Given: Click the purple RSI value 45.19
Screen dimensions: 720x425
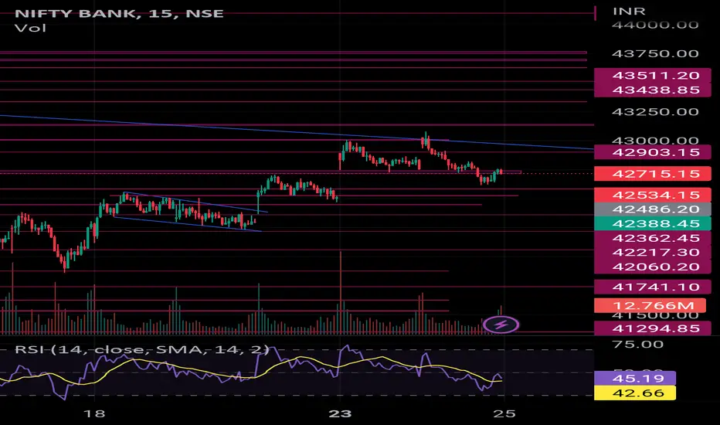Looking at the screenshot, I should pos(634,378).
